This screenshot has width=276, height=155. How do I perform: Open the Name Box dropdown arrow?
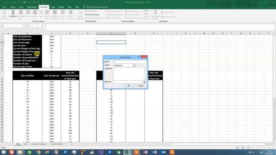23,26
